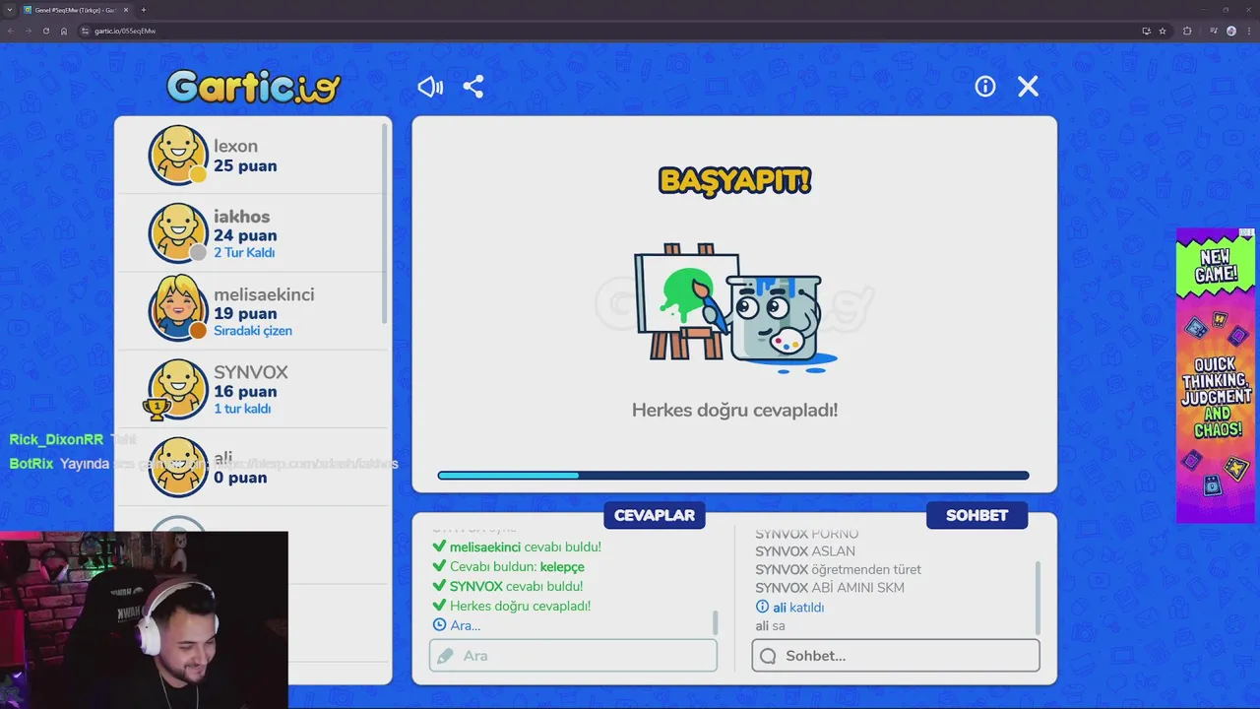Click the clock icon beside 'Ara...'
This screenshot has height=709, width=1260.
[439, 624]
